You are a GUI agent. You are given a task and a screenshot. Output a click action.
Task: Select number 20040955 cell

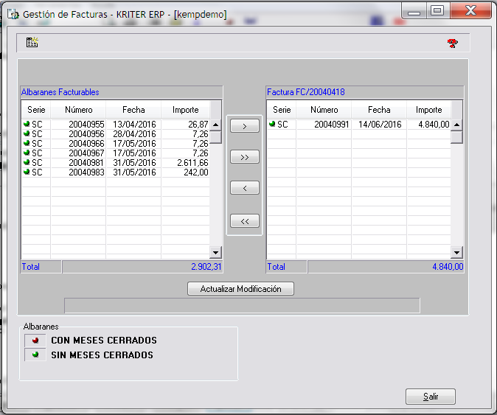pos(78,124)
